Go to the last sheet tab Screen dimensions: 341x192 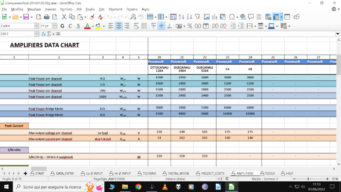pyautogui.click(x=19, y=174)
